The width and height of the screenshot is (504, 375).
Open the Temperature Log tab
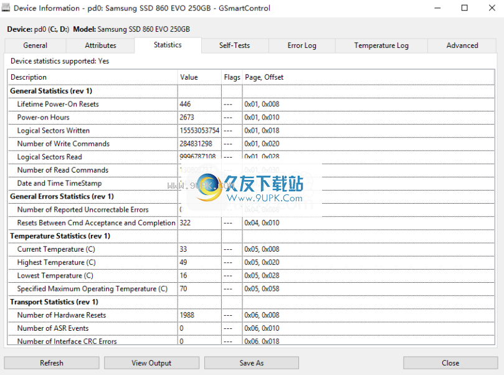coord(381,45)
